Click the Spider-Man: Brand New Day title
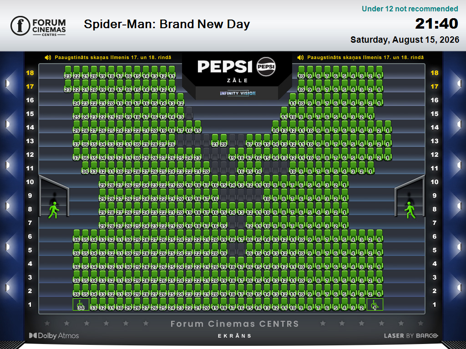 (x=167, y=24)
